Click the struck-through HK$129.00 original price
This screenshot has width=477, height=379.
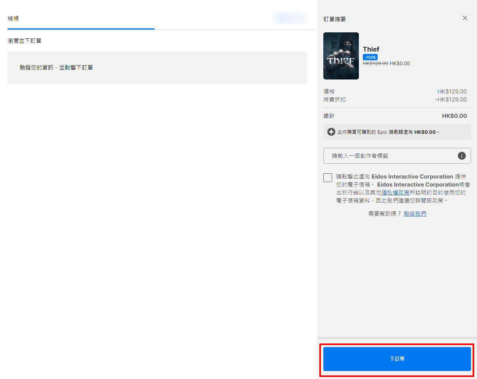375,63
